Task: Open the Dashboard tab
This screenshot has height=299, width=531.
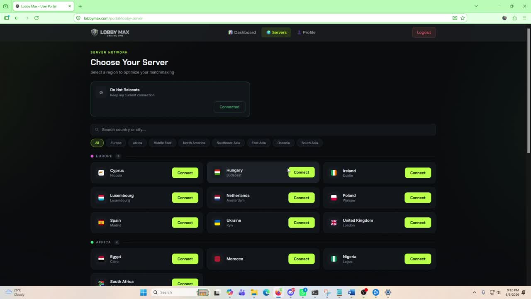Action: [x=242, y=32]
